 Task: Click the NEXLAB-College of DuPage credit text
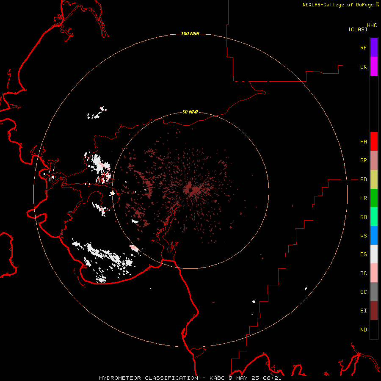(338, 5)
